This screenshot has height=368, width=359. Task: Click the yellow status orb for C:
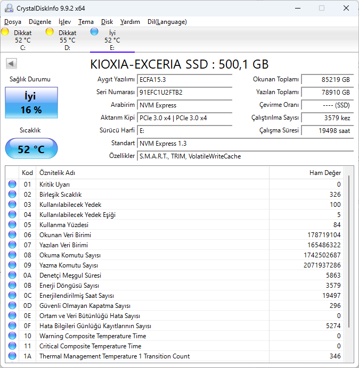pyautogui.click(x=5, y=31)
